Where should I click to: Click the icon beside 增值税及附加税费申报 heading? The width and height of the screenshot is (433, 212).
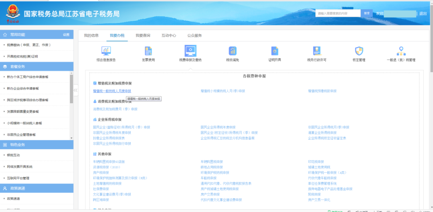(x=95, y=83)
